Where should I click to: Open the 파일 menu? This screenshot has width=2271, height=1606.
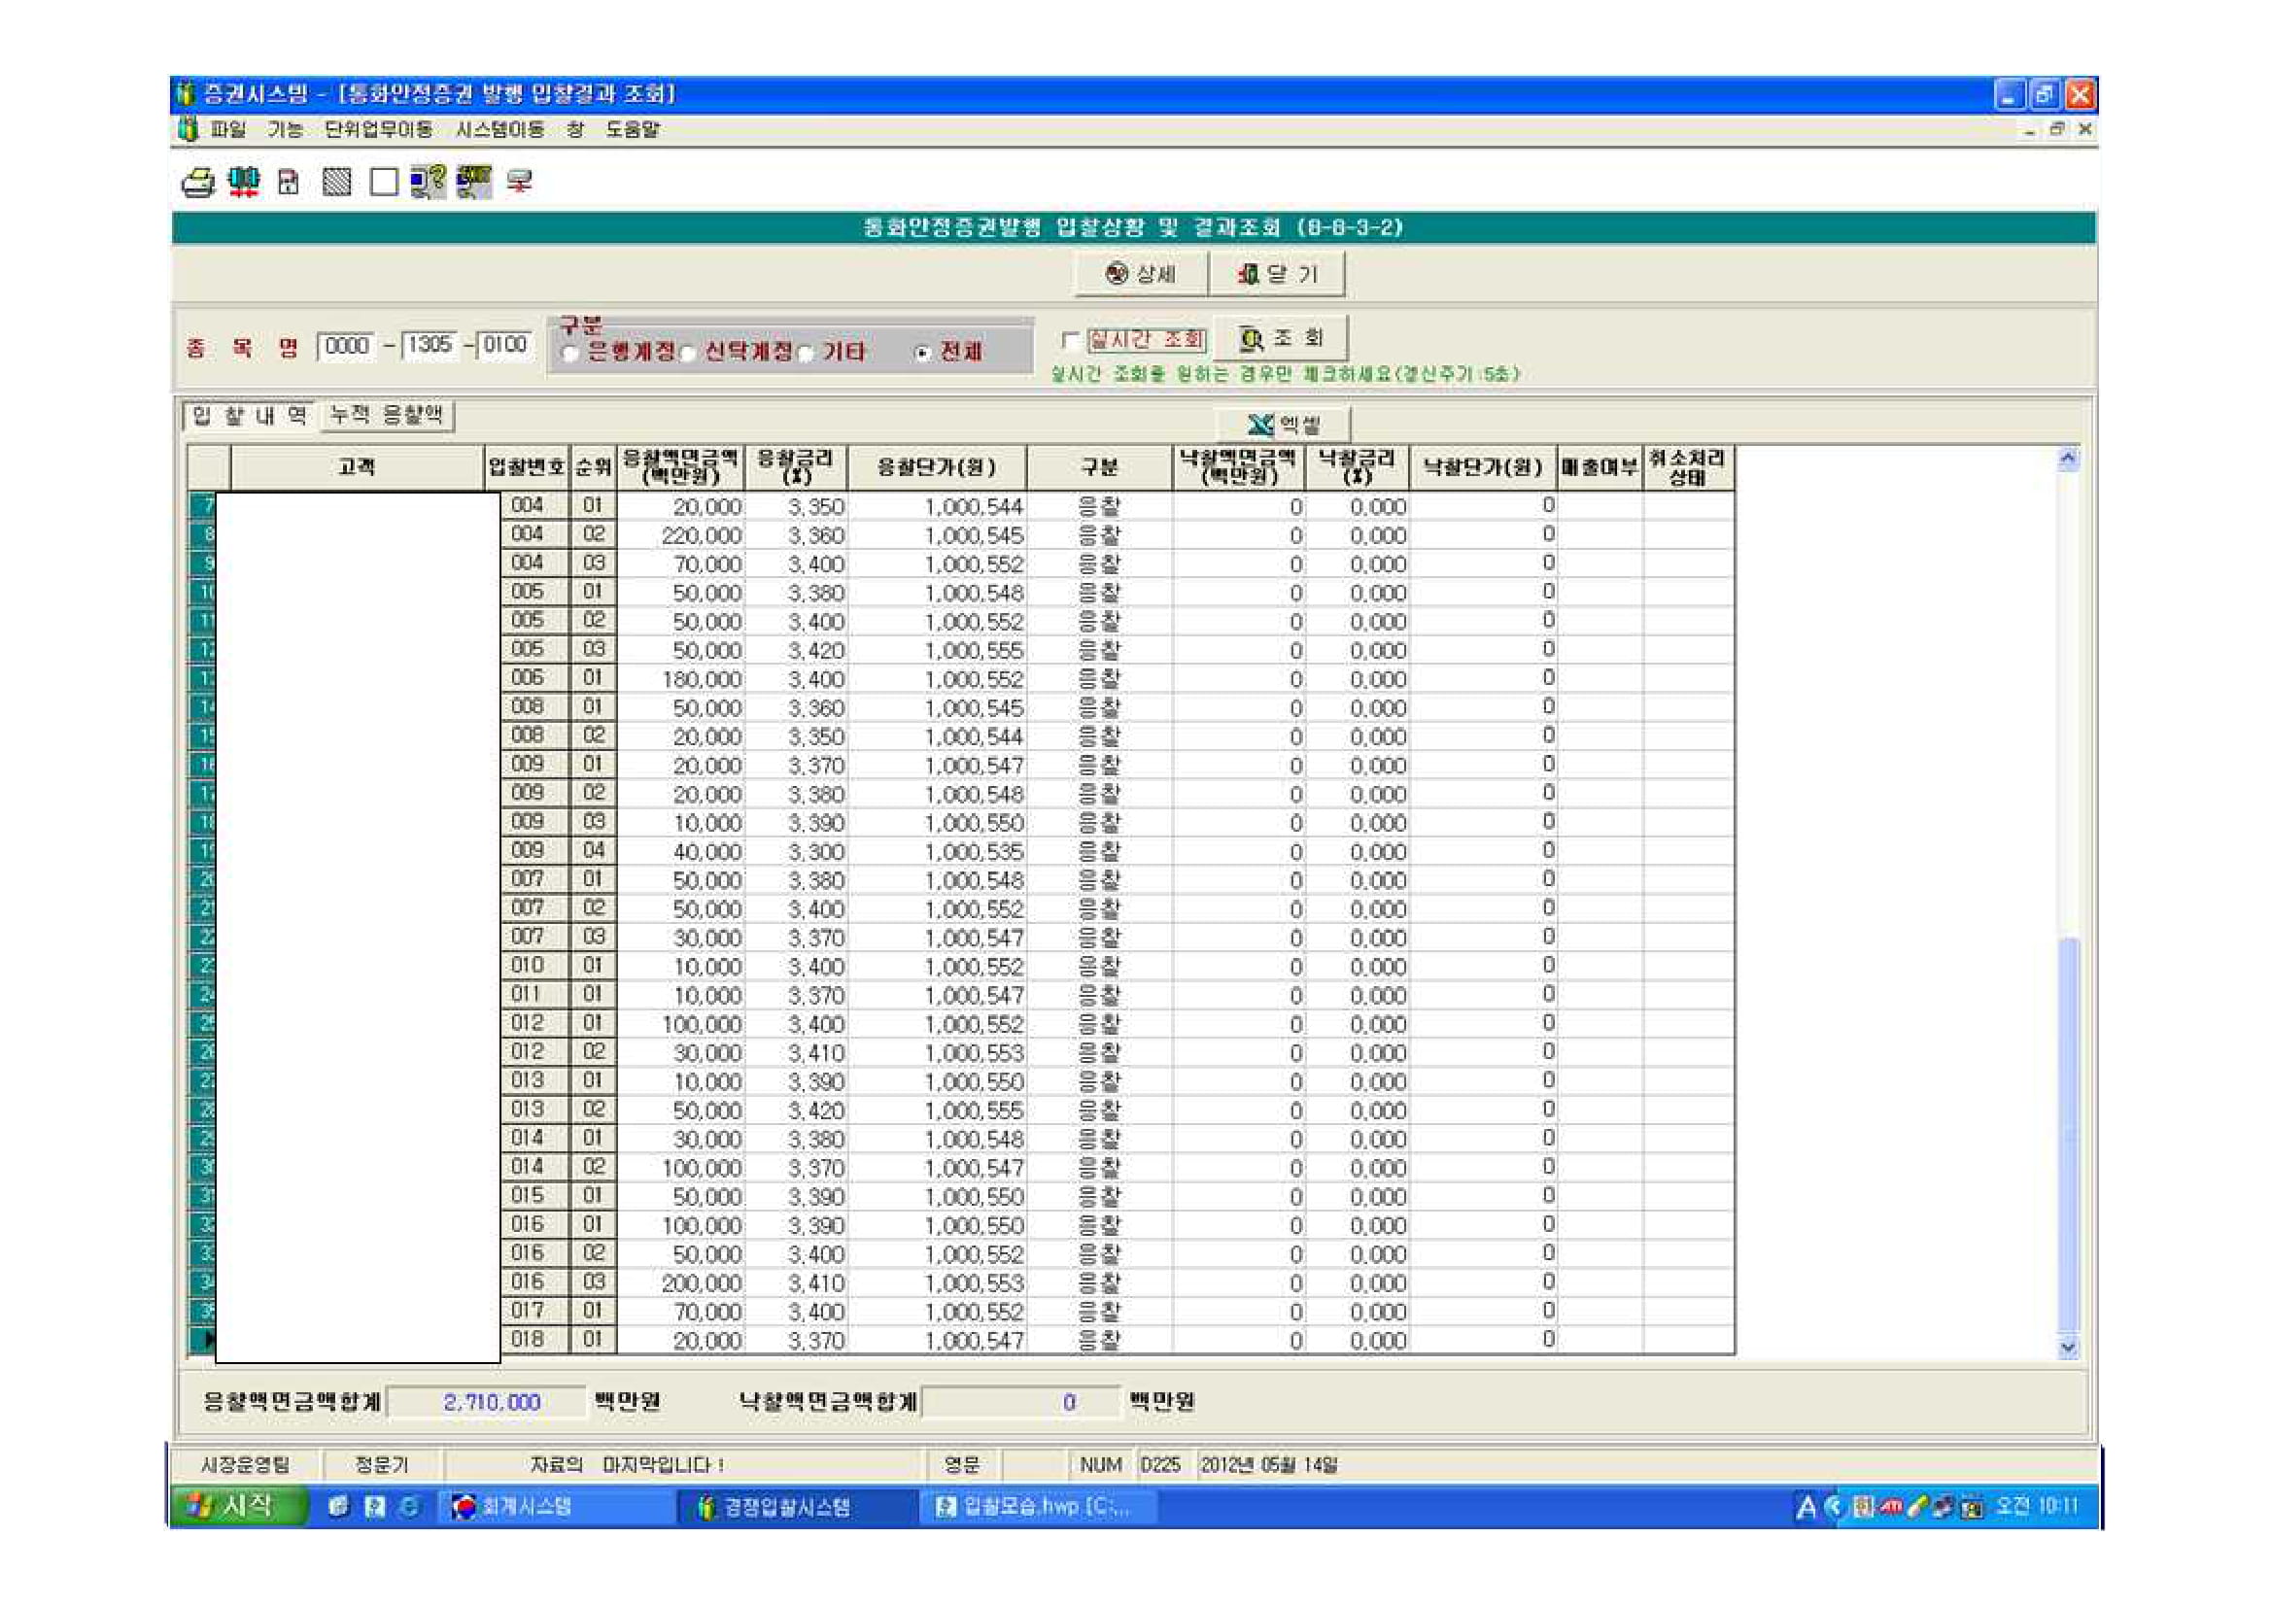227,129
